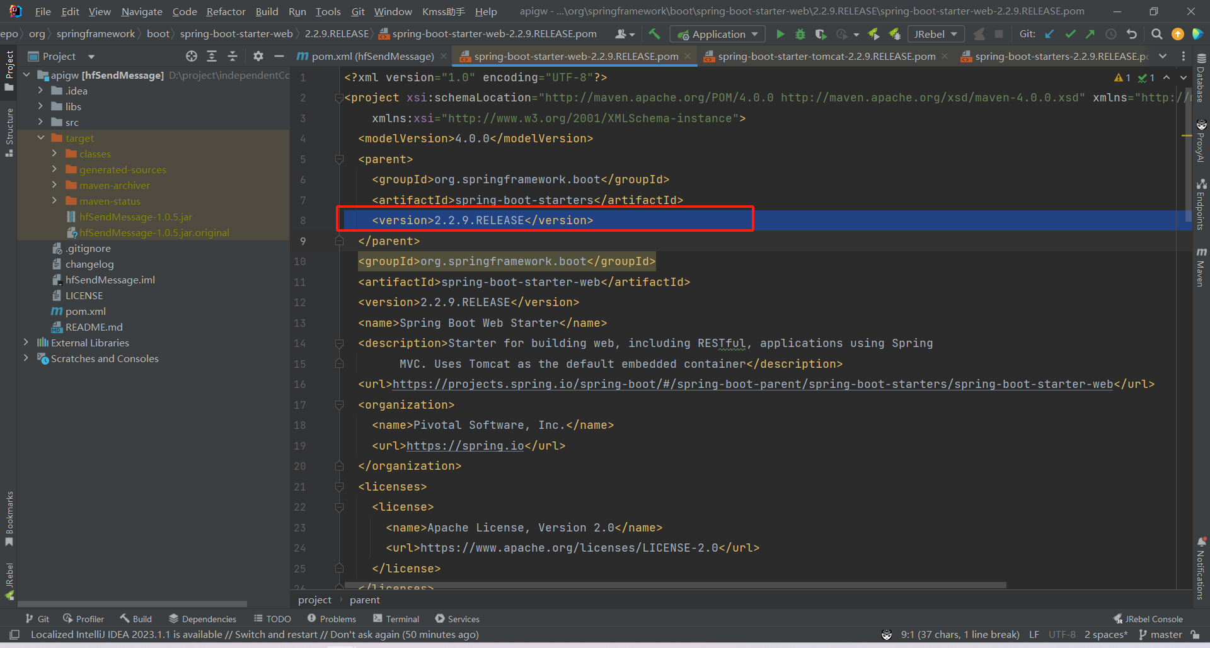Expand the .idea folder
This screenshot has height=648, width=1210.
click(x=41, y=91)
